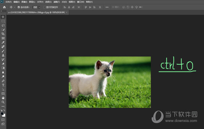Viewport: 204px width, 129px height.
Task: Select the Move tool in the toolbox
Action: click(x=3, y=17)
